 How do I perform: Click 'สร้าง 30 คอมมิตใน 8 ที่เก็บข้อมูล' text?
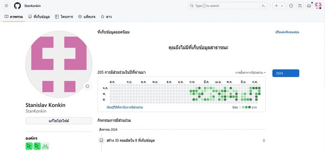click(130, 140)
